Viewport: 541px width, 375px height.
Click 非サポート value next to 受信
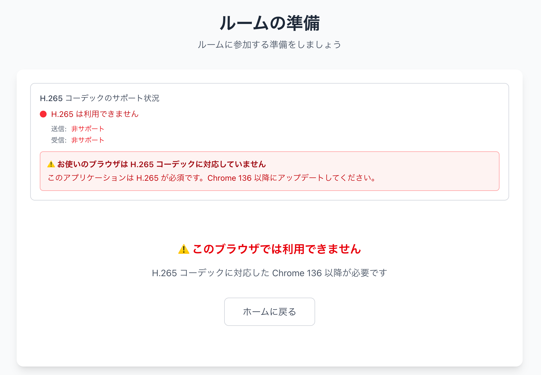tap(88, 140)
